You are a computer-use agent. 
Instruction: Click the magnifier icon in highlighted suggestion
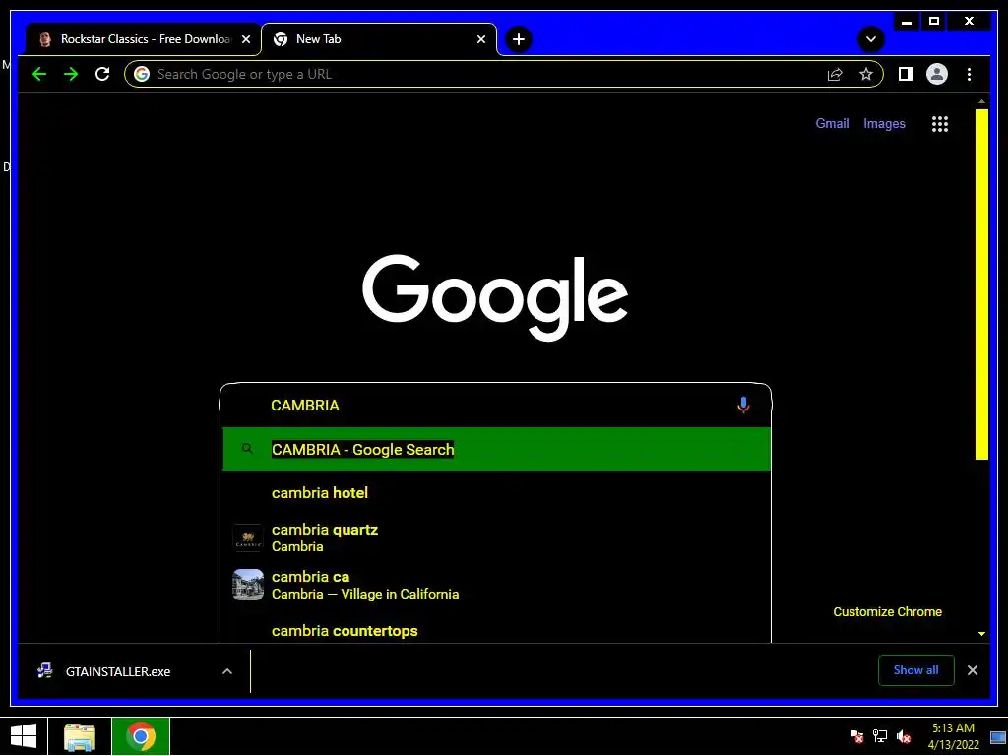click(x=247, y=449)
